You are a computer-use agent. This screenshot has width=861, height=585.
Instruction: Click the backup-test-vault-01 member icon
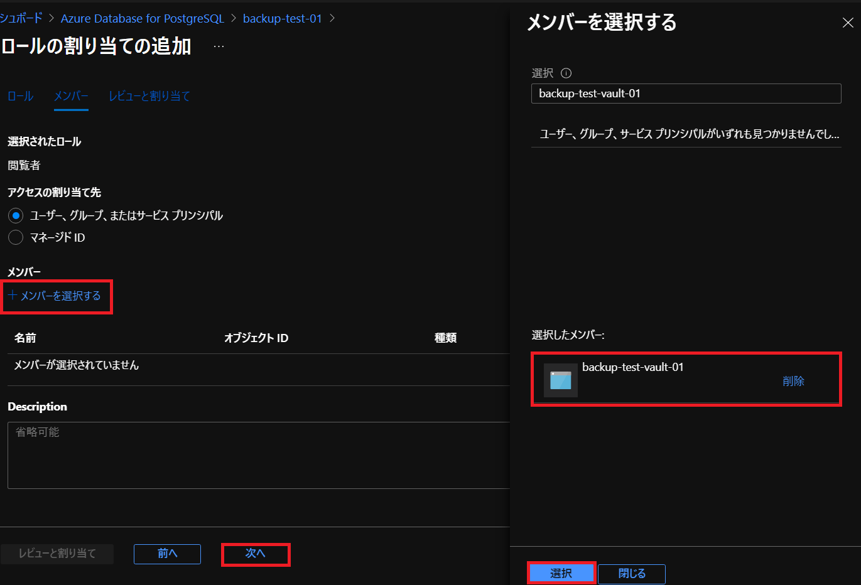tap(560, 380)
